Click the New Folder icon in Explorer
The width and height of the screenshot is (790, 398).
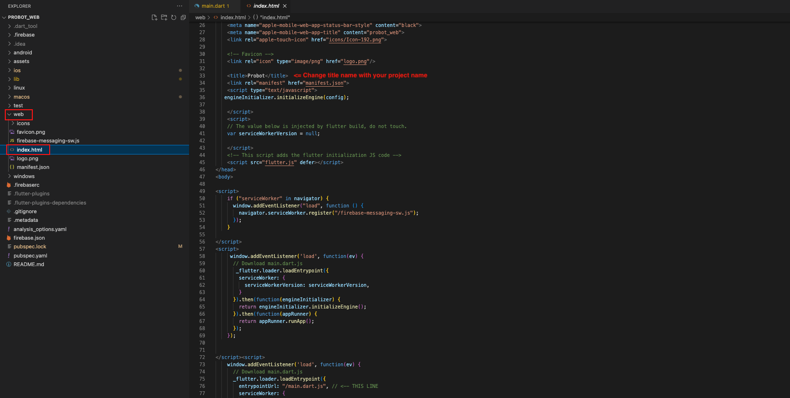[164, 17]
